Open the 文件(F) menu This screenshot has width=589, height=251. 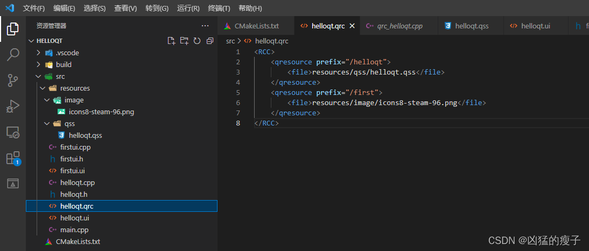point(34,8)
